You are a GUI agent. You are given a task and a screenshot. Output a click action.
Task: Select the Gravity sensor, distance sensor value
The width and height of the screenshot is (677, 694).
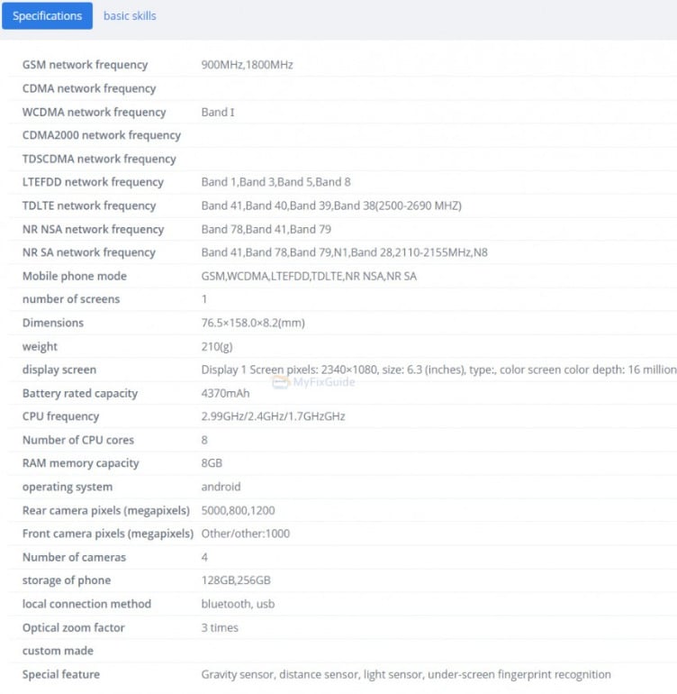[x=406, y=674]
